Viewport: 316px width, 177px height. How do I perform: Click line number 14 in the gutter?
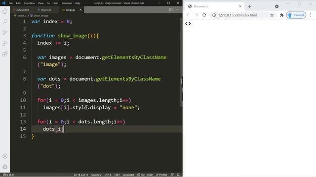23,129
